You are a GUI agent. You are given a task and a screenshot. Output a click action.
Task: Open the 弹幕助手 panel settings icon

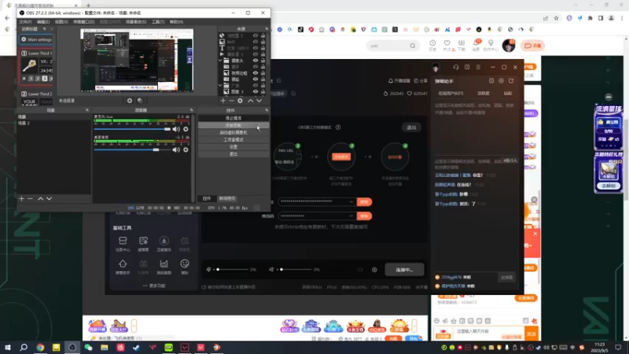point(501,81)
